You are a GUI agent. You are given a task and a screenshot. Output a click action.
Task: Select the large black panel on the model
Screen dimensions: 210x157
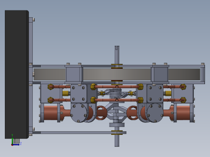coord(17,74)
